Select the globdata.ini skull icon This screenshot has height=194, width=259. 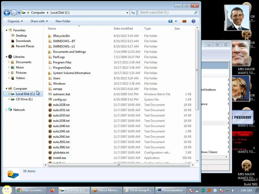50,153
